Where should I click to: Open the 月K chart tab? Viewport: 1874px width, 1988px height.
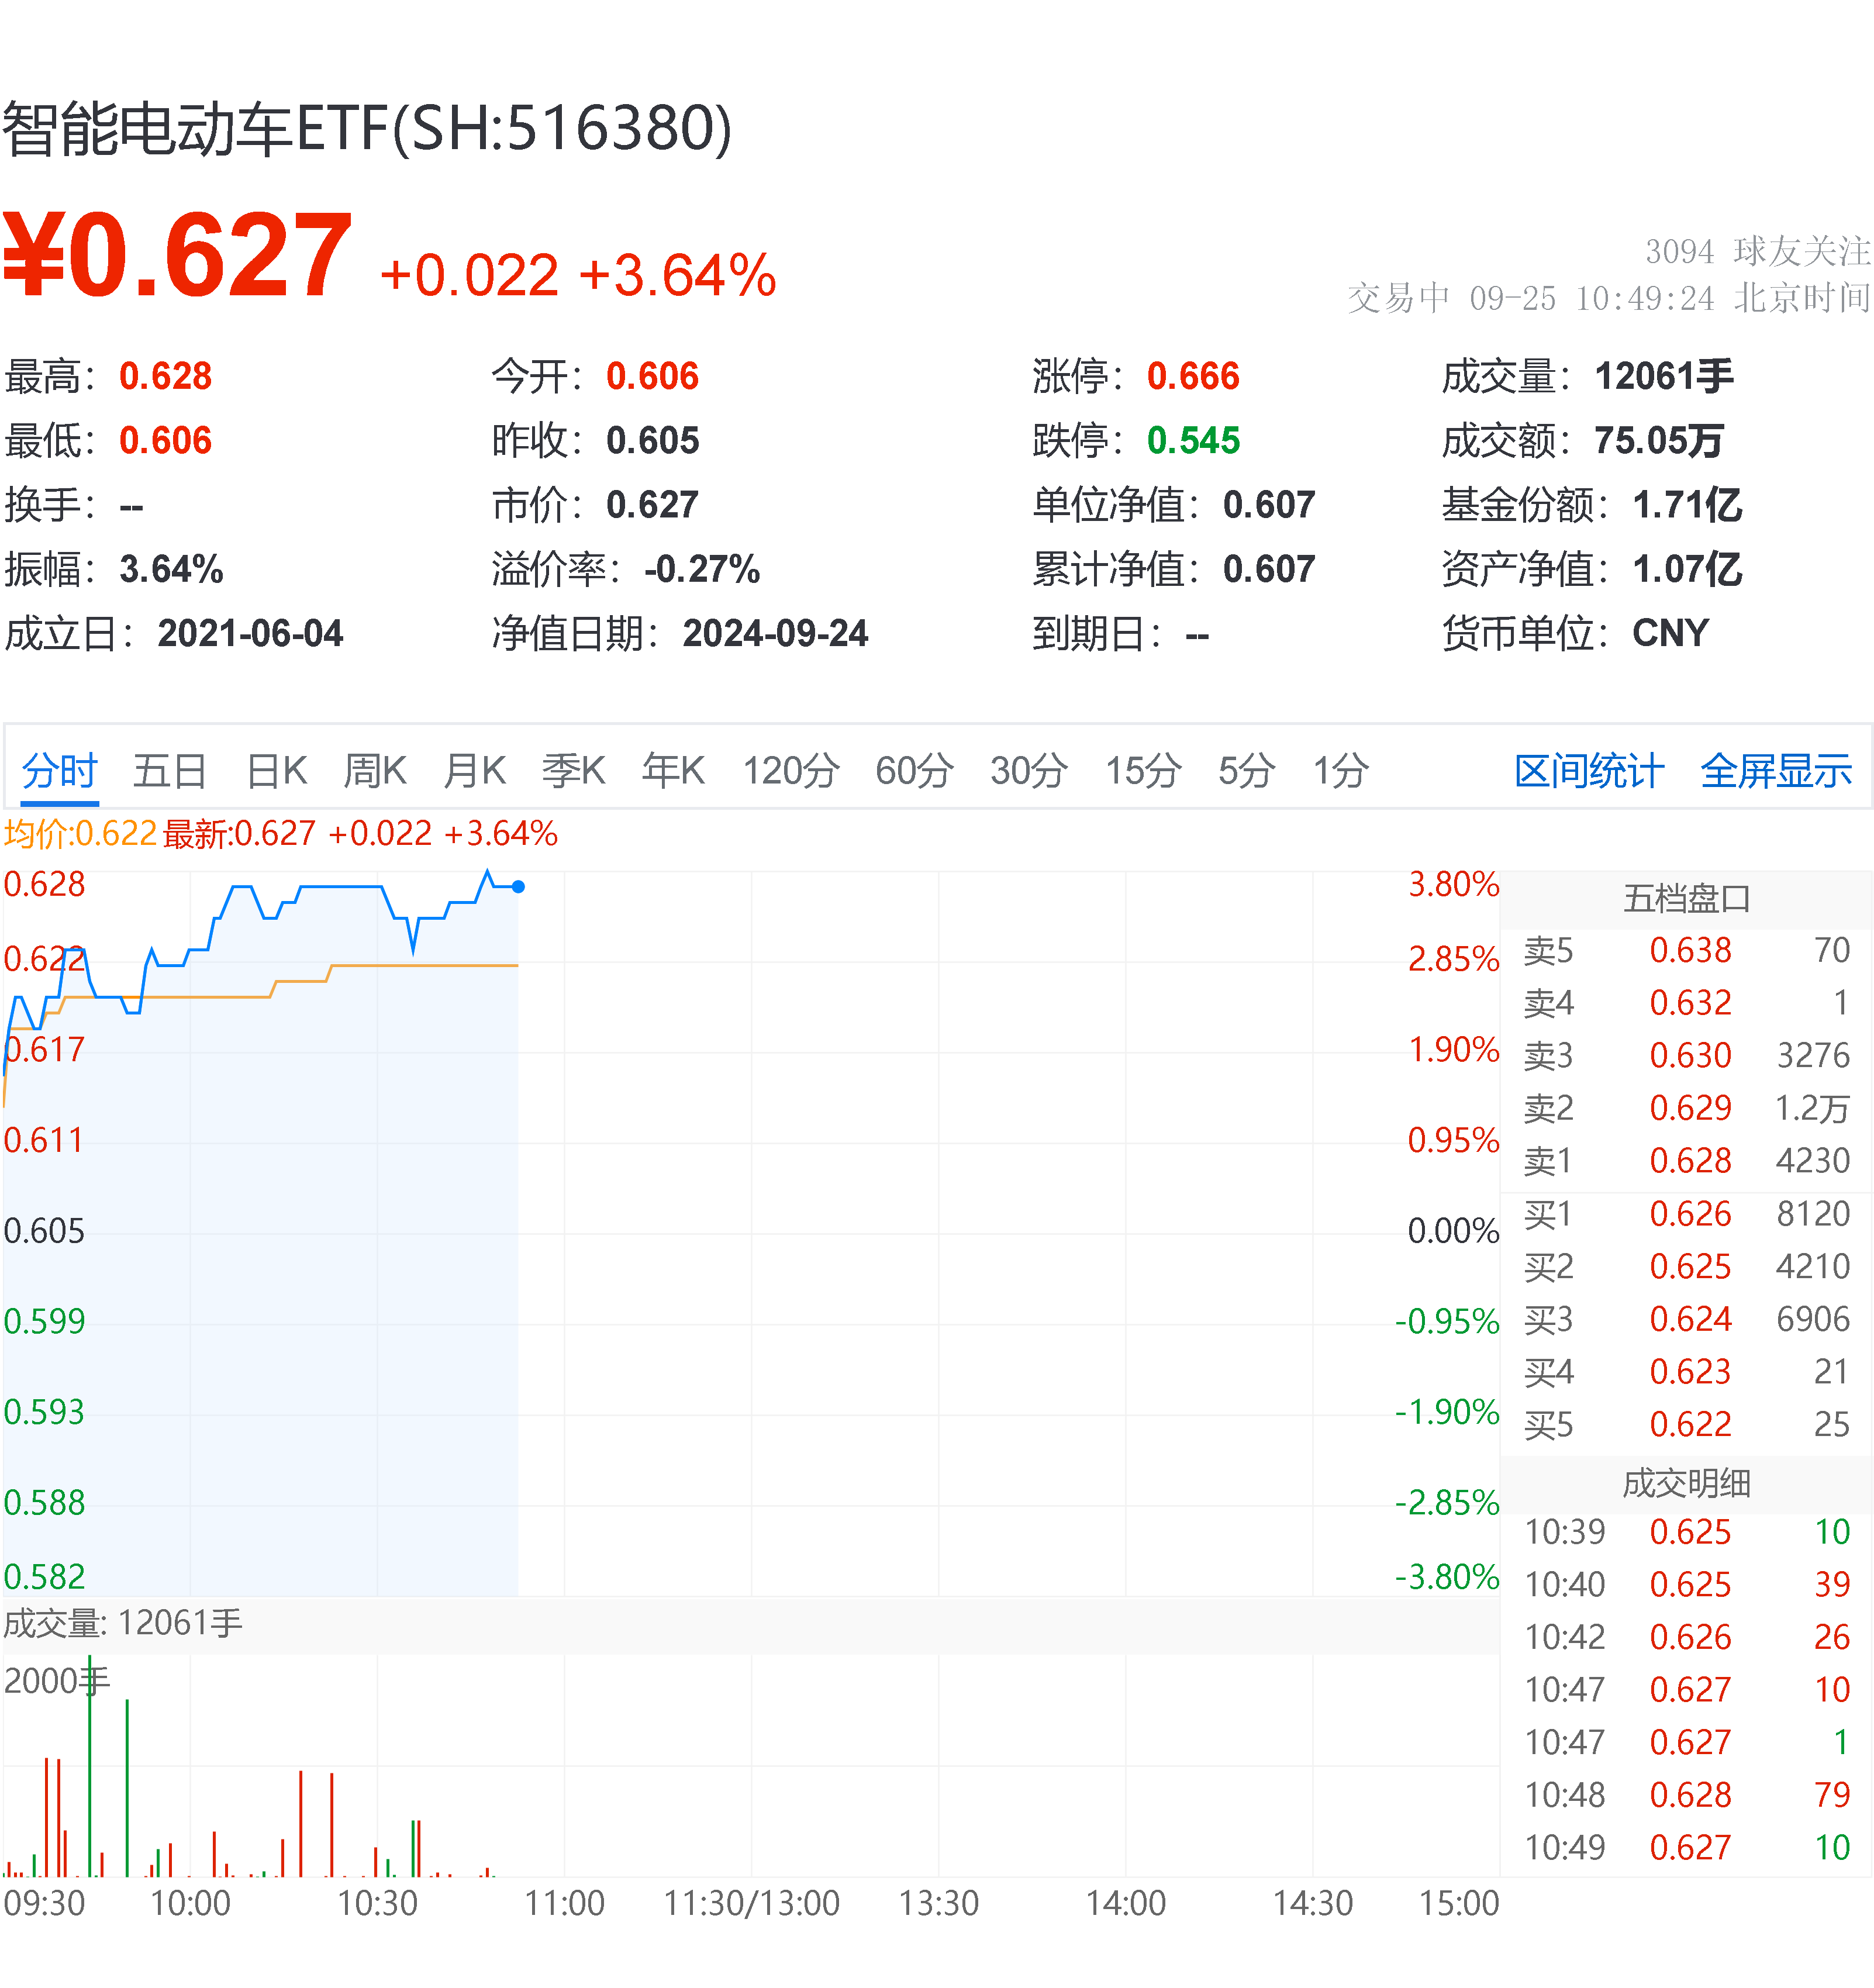tap(474, 771)
